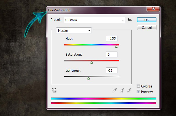Enable the Colorize checkbox
176x116 pixels.
click(x=138, y=86)
